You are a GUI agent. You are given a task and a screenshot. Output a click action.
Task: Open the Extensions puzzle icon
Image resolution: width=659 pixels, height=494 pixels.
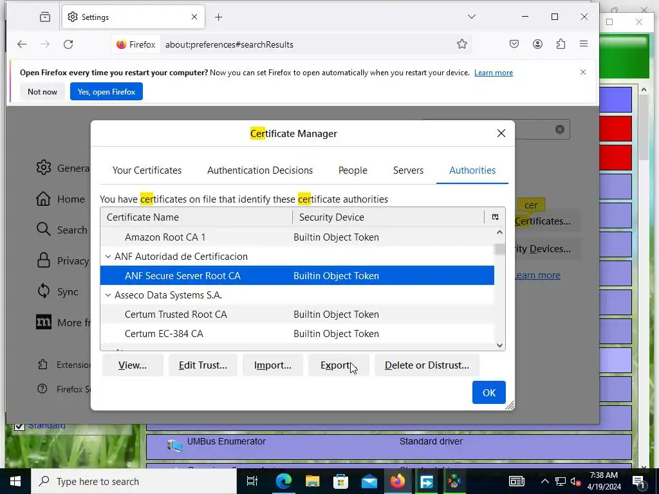pos(561,44)
